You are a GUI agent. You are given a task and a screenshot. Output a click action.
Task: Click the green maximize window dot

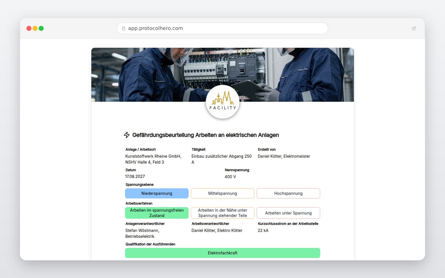[41, 28]
